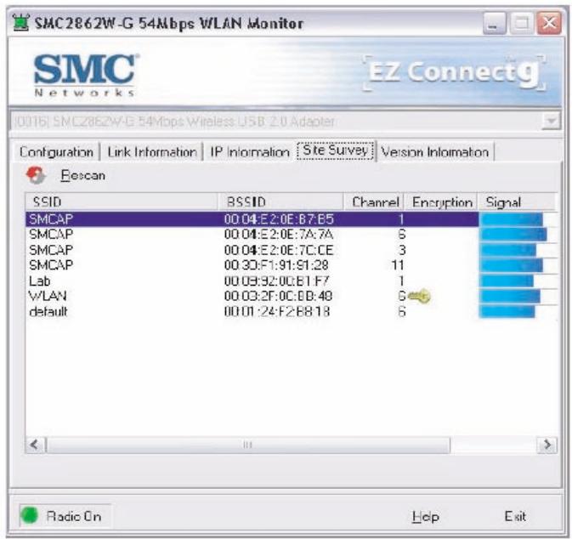The height and width of the screenshot is (539, 572).
Task: Click BSSID 00:03:2F:0C:BB:48 cell
Action: click(278, 296)
